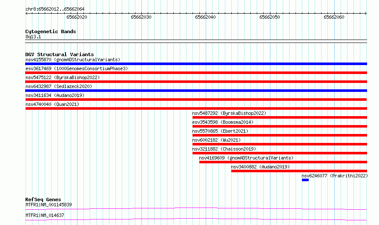The image size is (379, 225).
Task: Click the Cytogenetic Bands track heading
Action: pos(51,31)
